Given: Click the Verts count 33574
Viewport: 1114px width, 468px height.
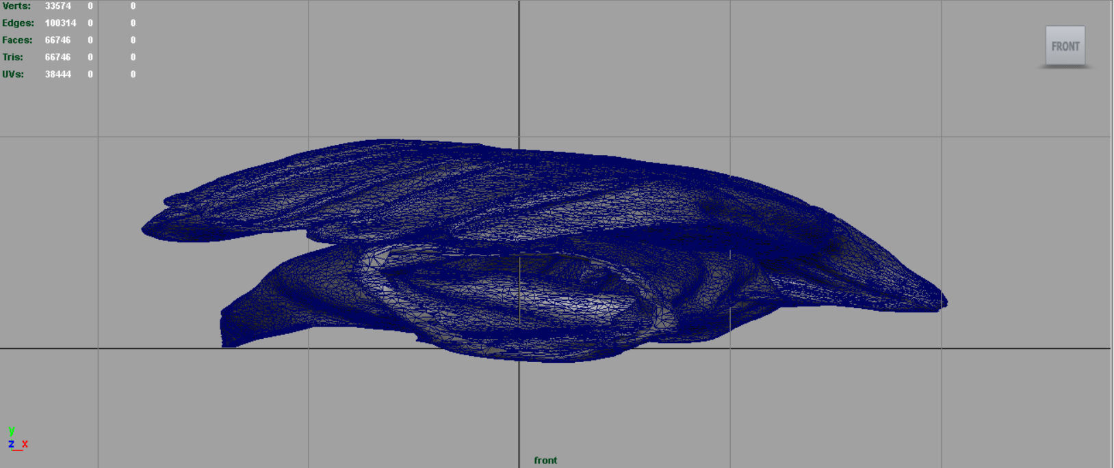Looking at the screenshot, I should (x=58, y=6).
